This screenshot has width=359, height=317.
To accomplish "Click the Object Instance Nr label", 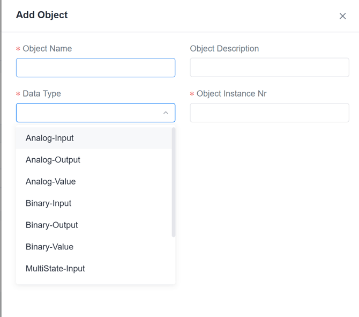I will (231, 93).
